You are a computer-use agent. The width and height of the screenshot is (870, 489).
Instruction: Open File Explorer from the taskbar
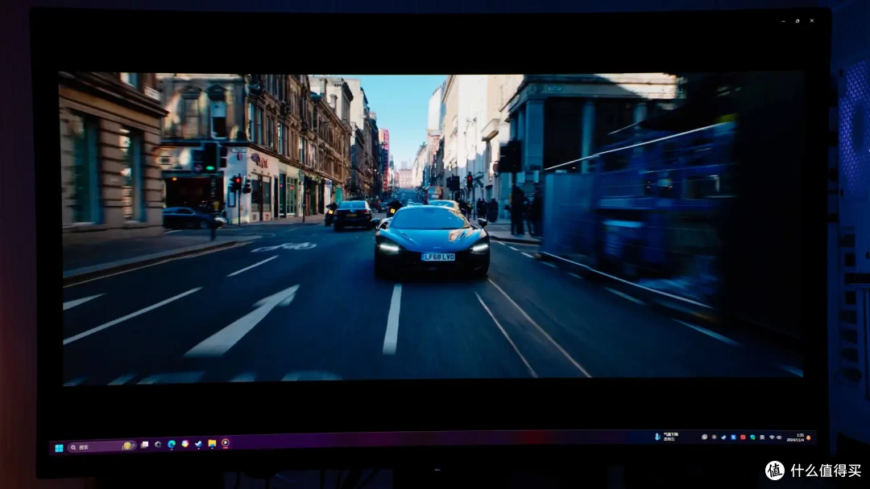[x=212, y=443]
